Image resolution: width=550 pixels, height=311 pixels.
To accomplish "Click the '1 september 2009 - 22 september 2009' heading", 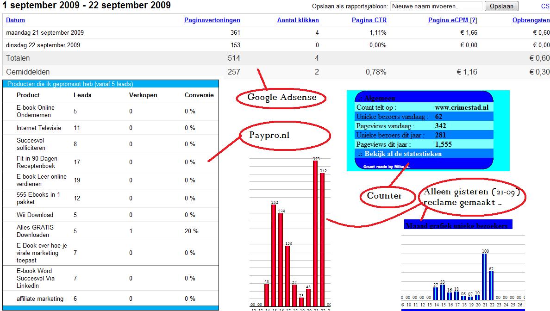I will (86, 5).
